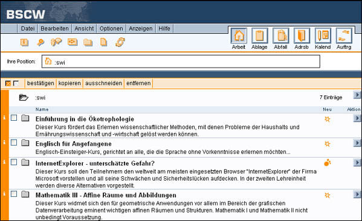Open action arrow for InternetExplorer course
Image resolution: width=362 pixels, height=221 pixels.
[x=357, y=162]
